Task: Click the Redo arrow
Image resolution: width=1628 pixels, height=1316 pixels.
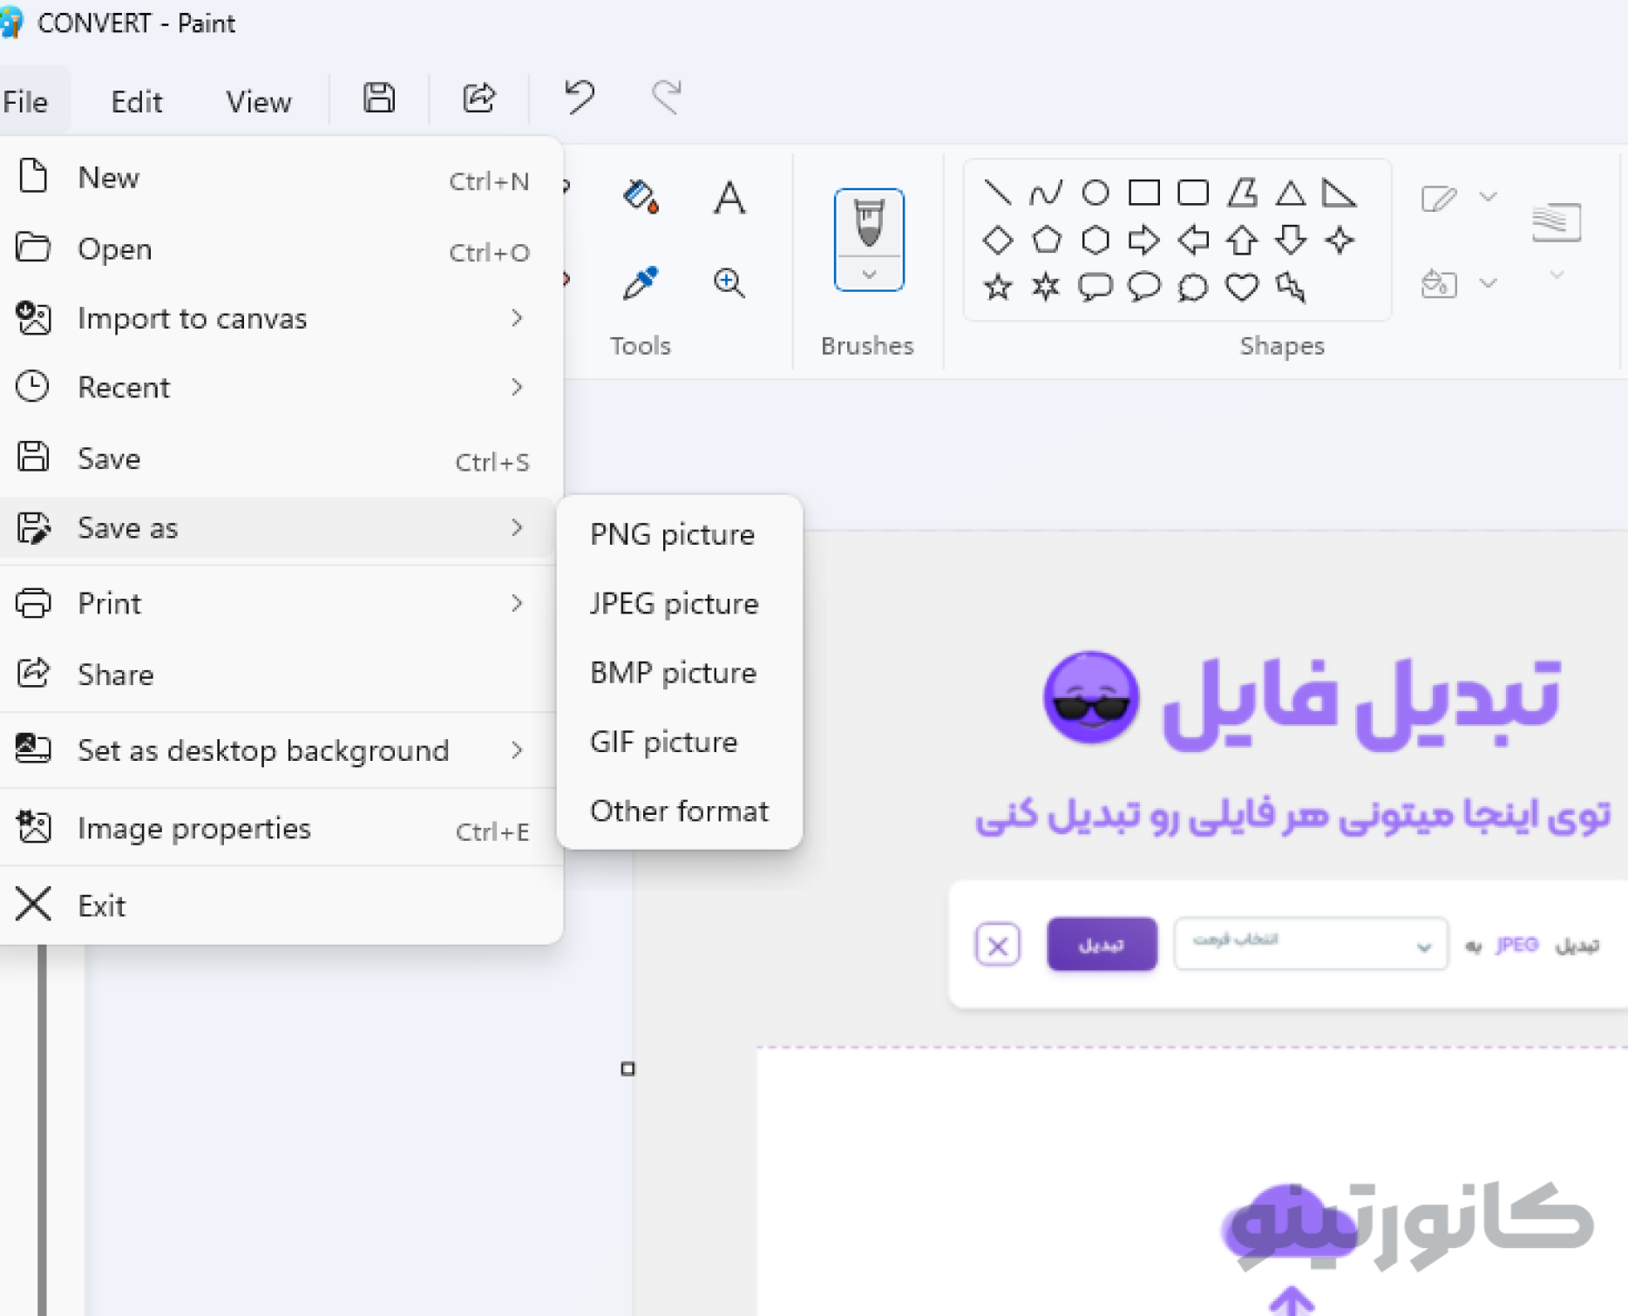Action: tap(667, 97)
